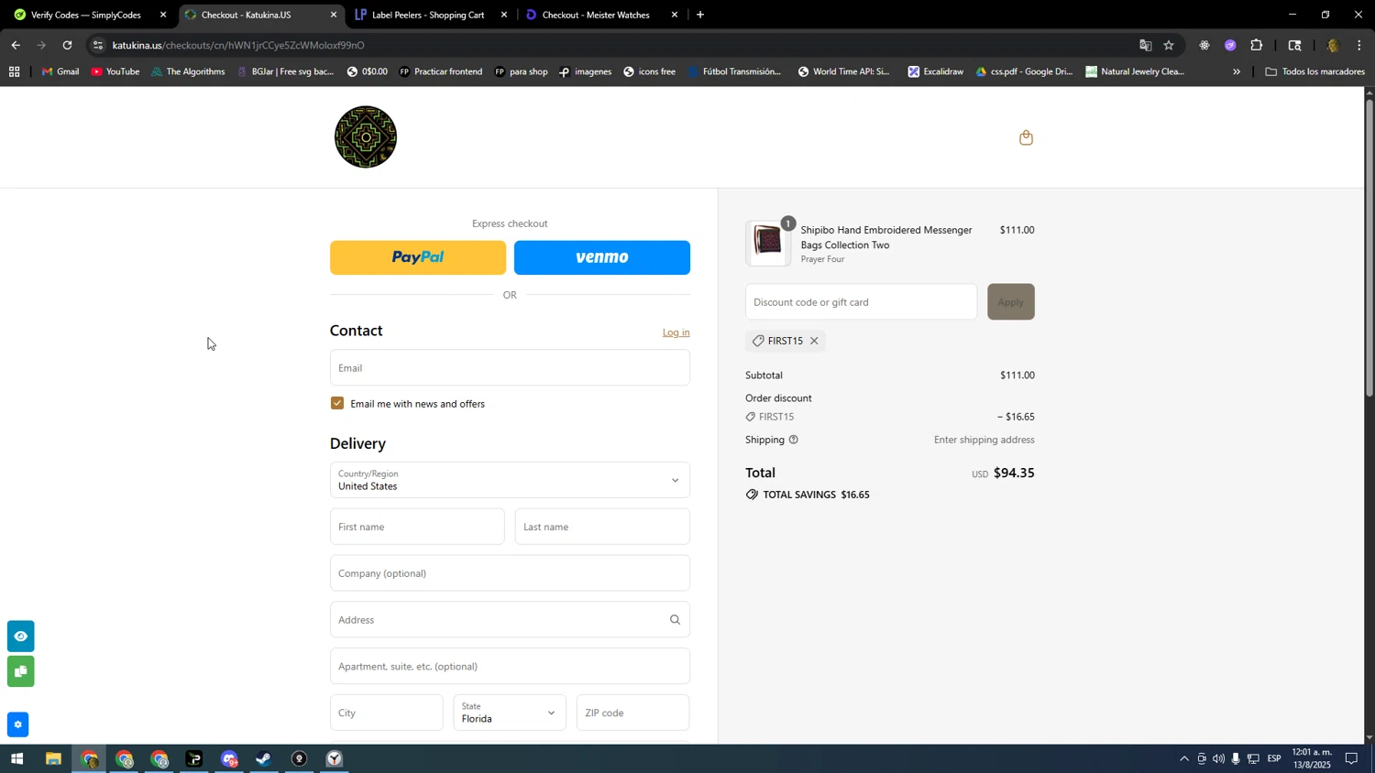Click the First name field
This screenshot has height=773, width=1375.
tap(417, 527)
